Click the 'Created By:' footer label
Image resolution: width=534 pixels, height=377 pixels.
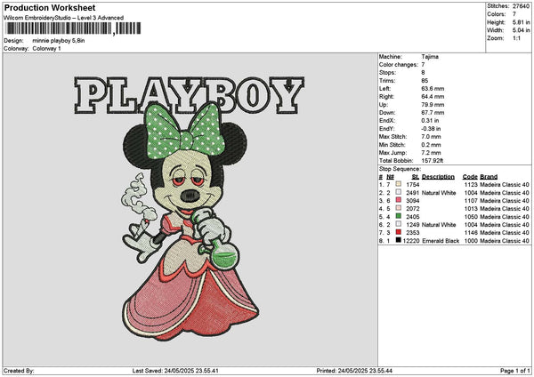19,371
